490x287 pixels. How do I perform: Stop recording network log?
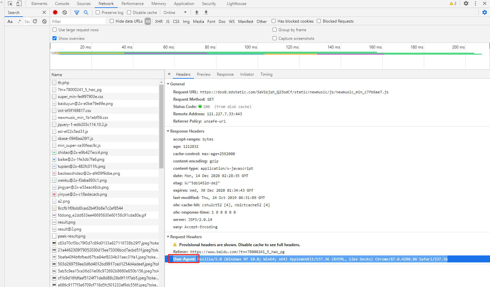[x=55, y=12]
